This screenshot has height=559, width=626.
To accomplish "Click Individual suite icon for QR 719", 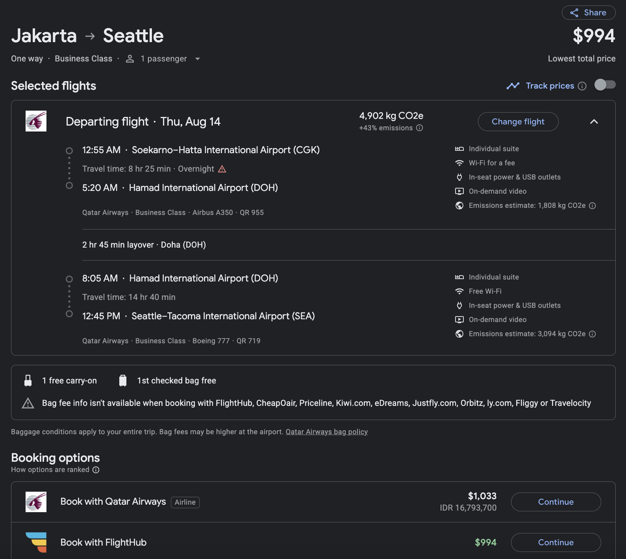I will [459, 277].
